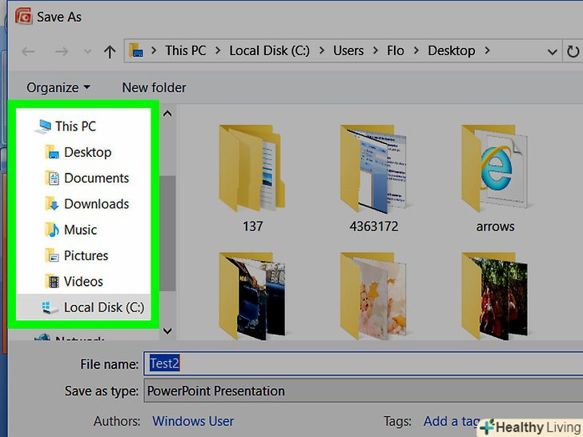The height and width of the screenshot is (437, 583).
Task: Click the arrows folder name label
Action: click(495, 227)
